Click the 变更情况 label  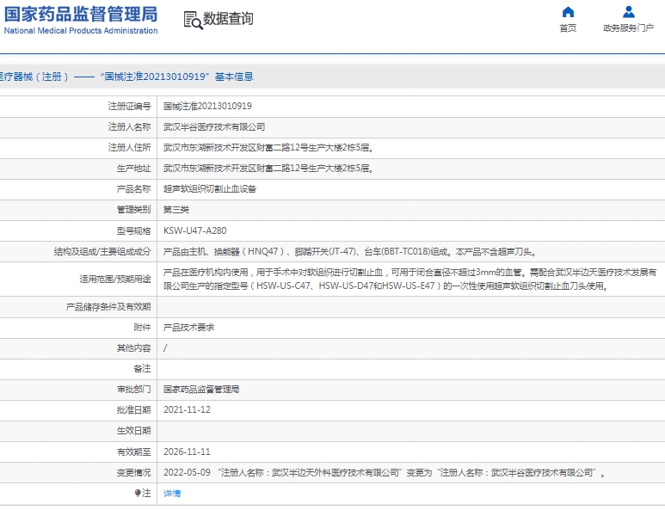pyautogui.click(x=133, y=473)
